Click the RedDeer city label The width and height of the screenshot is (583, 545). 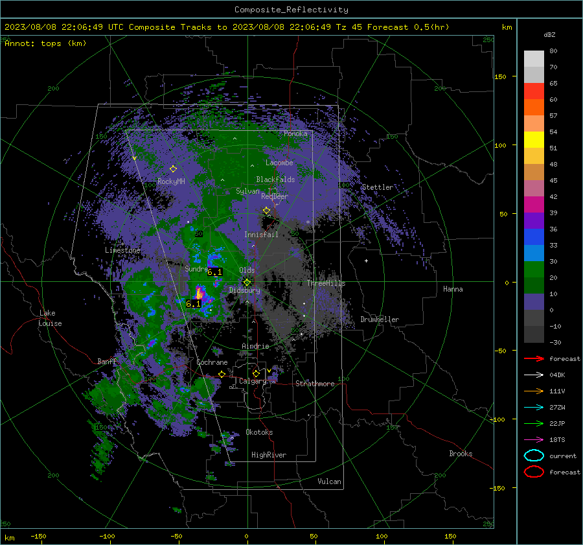pyautogui.click(x=275, y=196)
